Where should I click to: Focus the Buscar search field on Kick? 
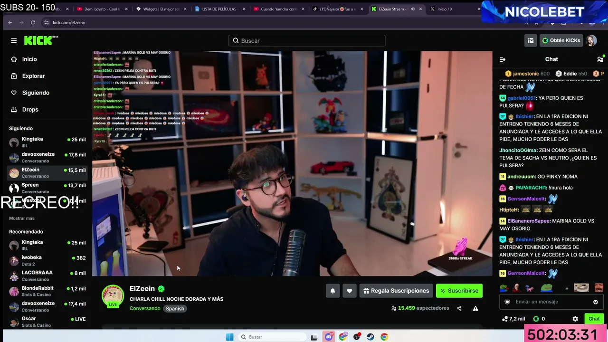tap(307, 41)
